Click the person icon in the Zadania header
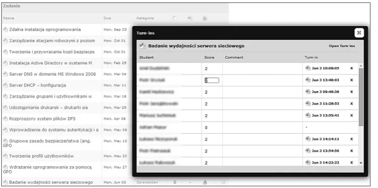378x188 pixels. (205, 18)
